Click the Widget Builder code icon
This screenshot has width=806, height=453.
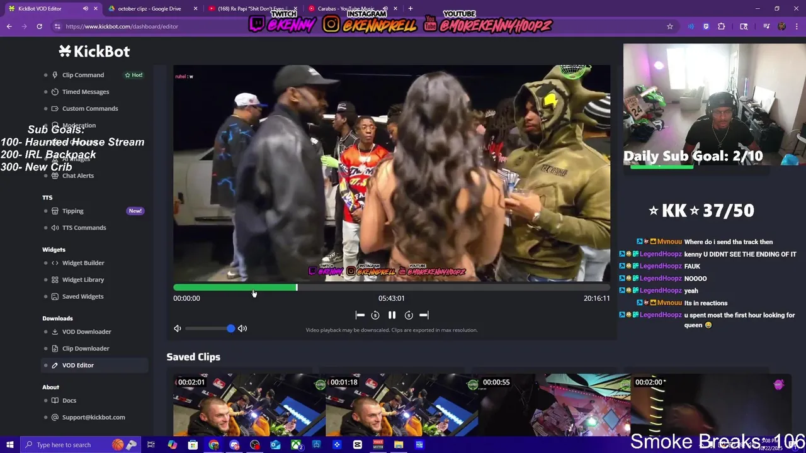55,263
